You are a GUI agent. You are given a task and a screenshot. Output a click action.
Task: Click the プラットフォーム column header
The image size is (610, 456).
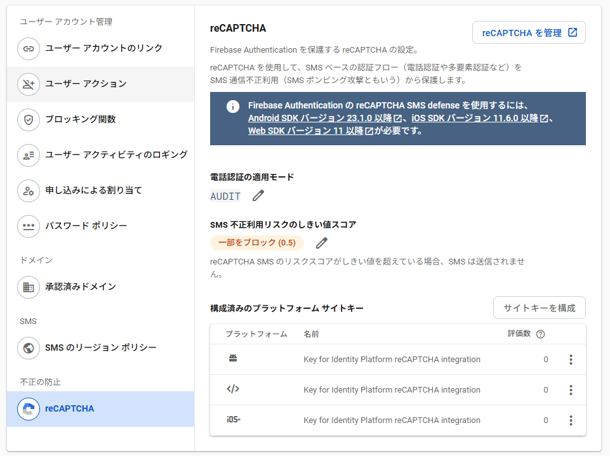256,334
